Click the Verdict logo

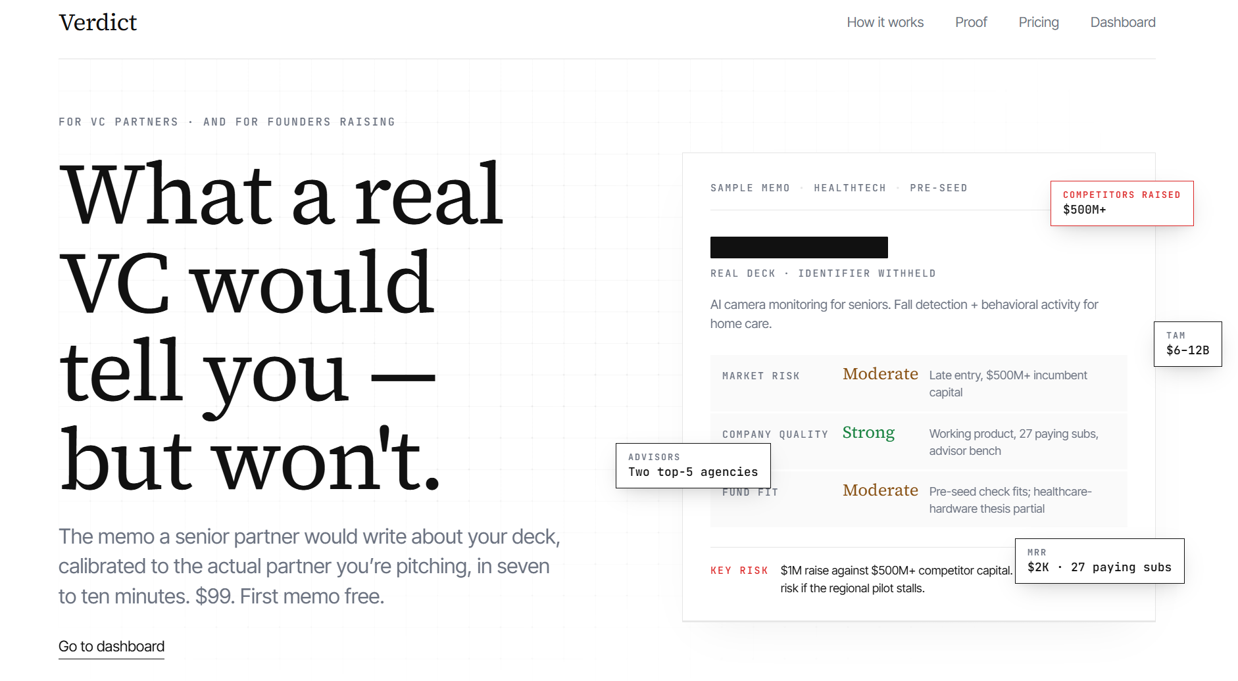click(97, 22)
